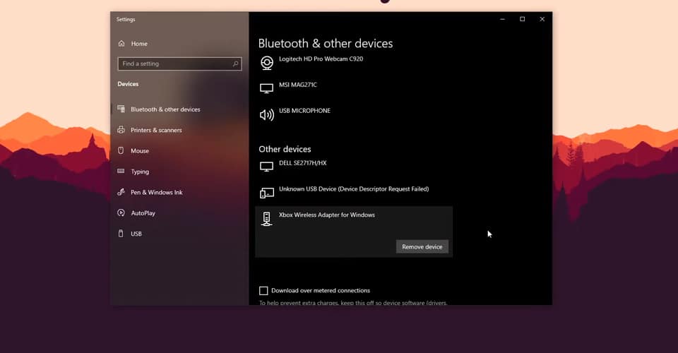Click the Remove device button

(x=422, y=246)
